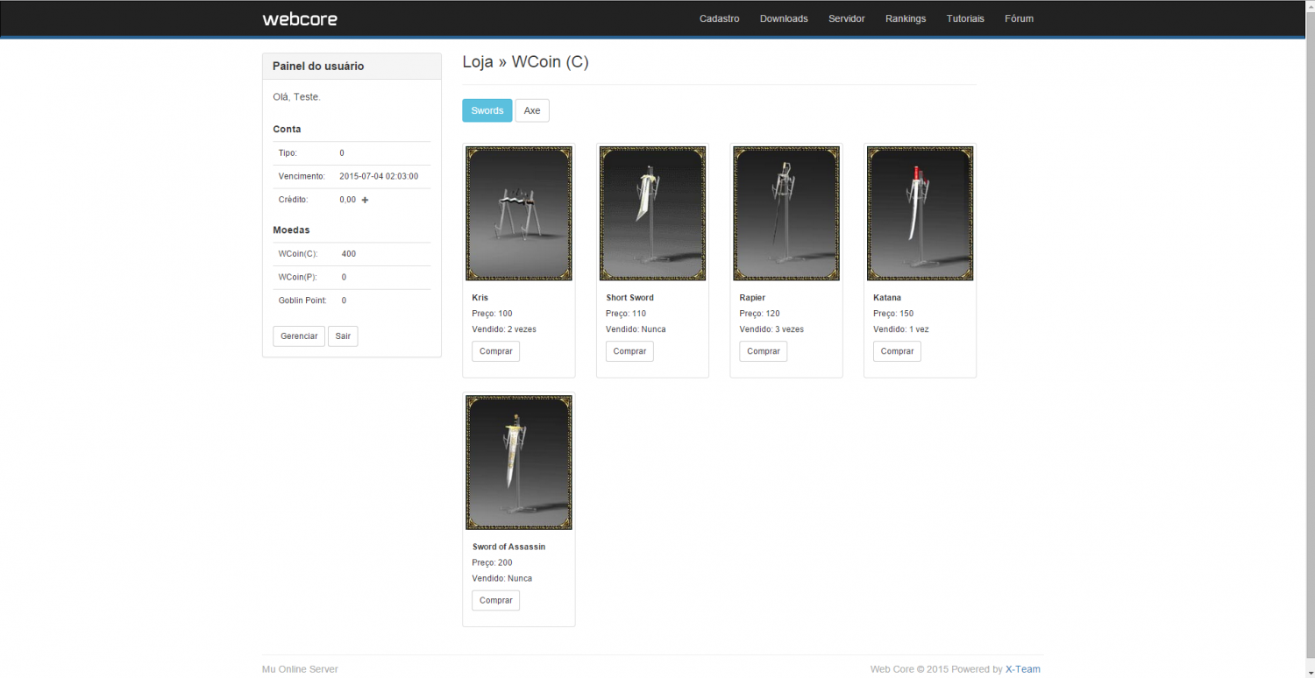Switch to the Axe category tab
Viewport: 1315px width, 678px height.
pyautogui.click(x=532, y=110)
